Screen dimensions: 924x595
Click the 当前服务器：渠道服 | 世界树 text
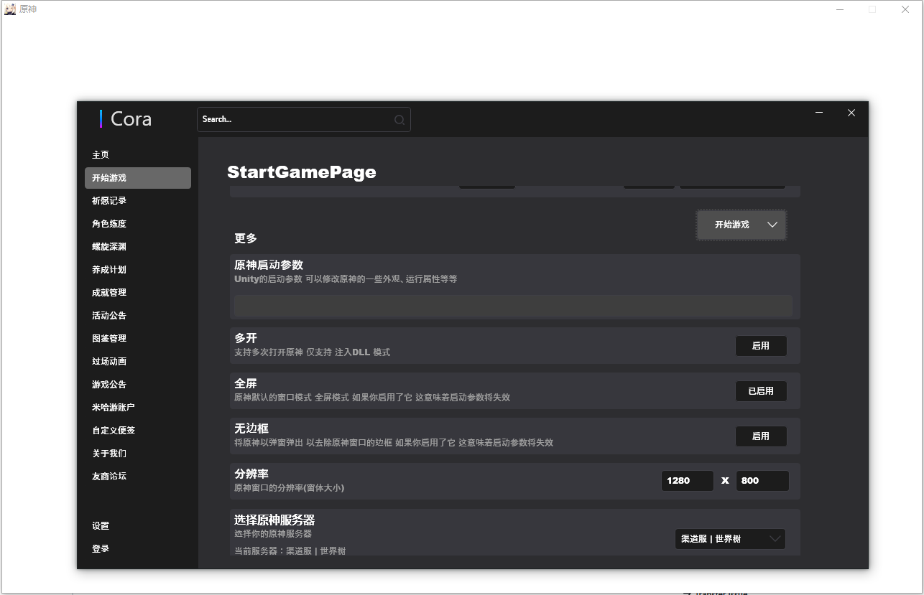pyautogui.click(x=290, y=551)
